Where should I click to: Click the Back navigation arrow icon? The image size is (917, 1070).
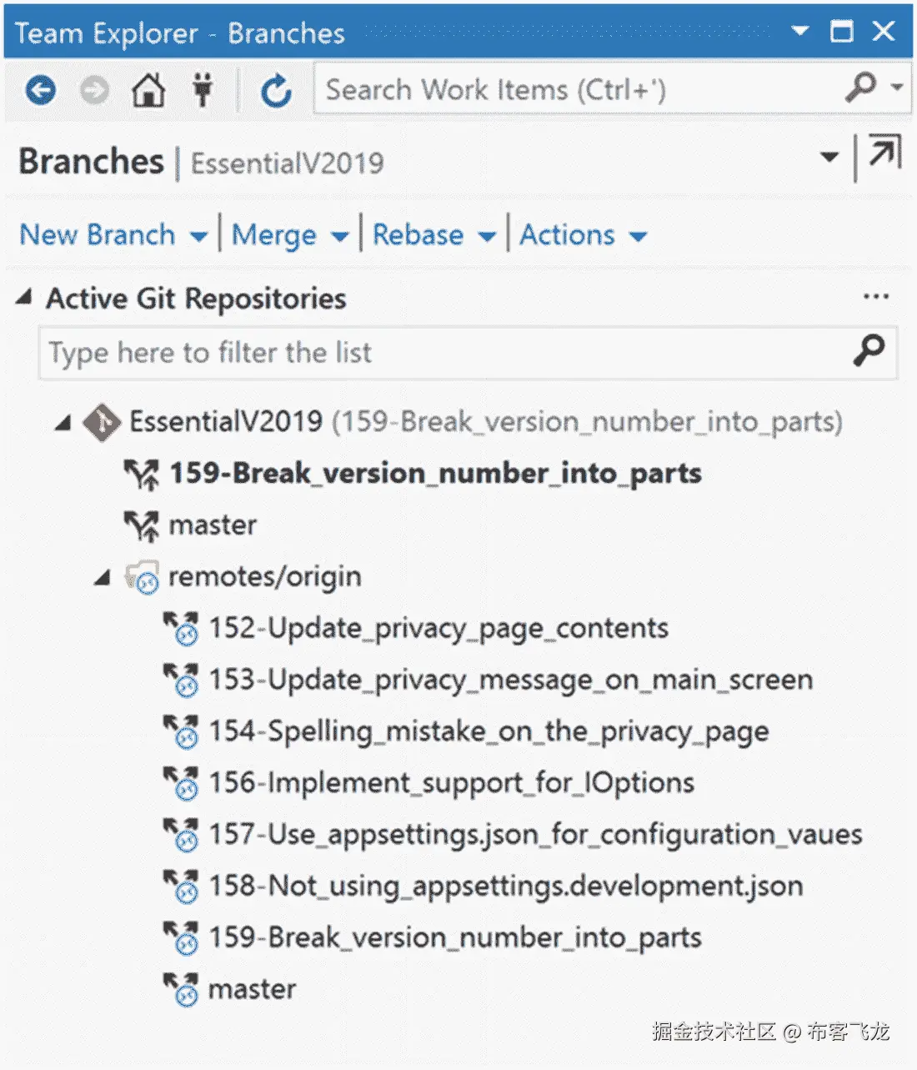[40, 89]
